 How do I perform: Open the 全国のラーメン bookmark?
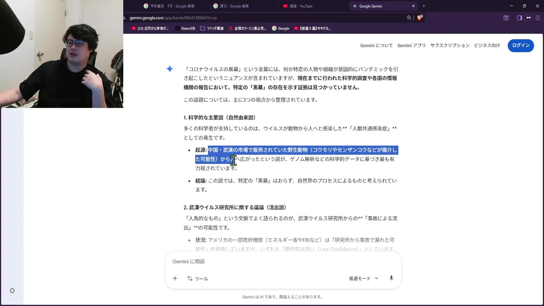pyautogui.click(x=247, y=28)
